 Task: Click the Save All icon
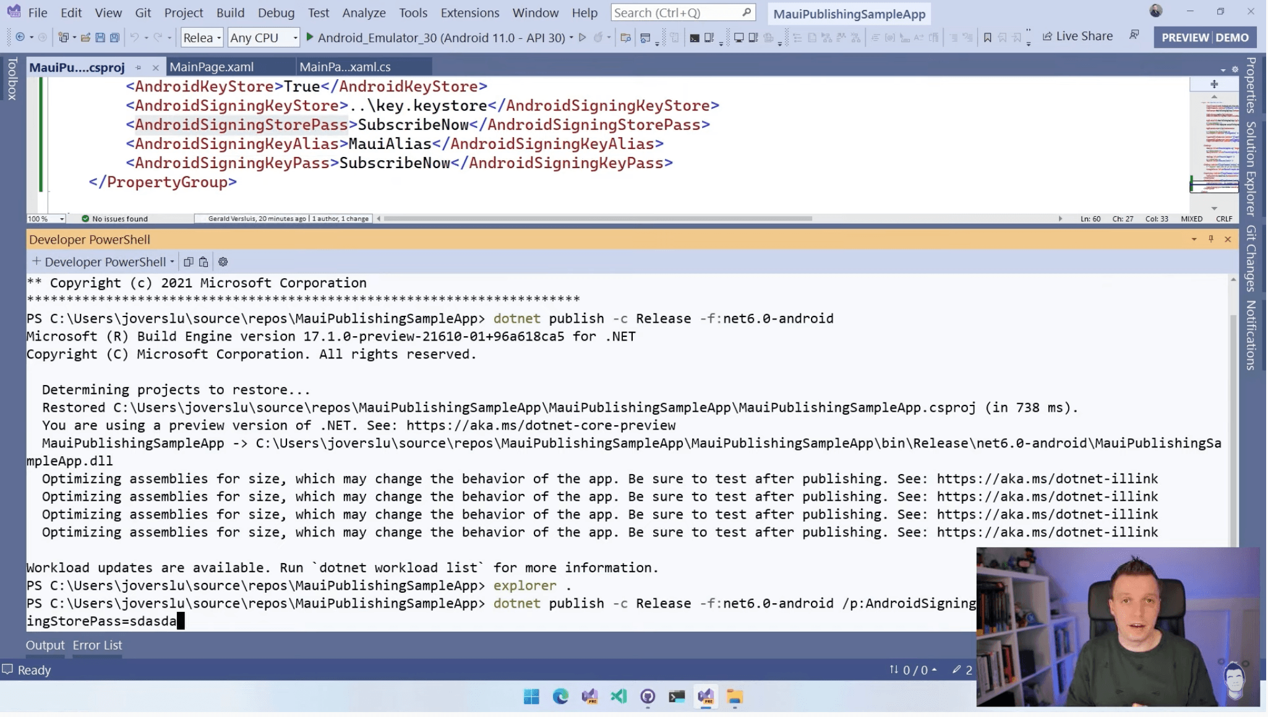(114, 38)
